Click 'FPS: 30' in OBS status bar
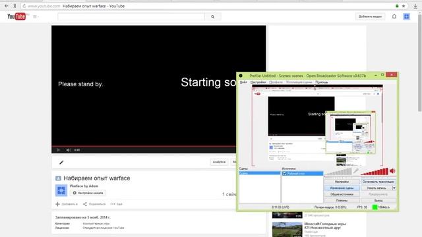This screenshot has width=422, height=237. pyautogui.click(x=362, y=207)
